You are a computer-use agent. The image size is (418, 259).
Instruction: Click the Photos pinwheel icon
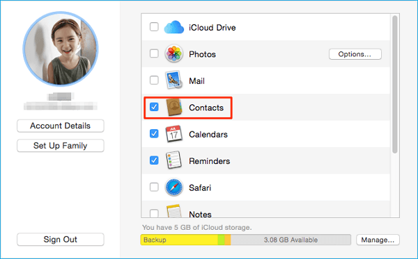pos(173,53)
